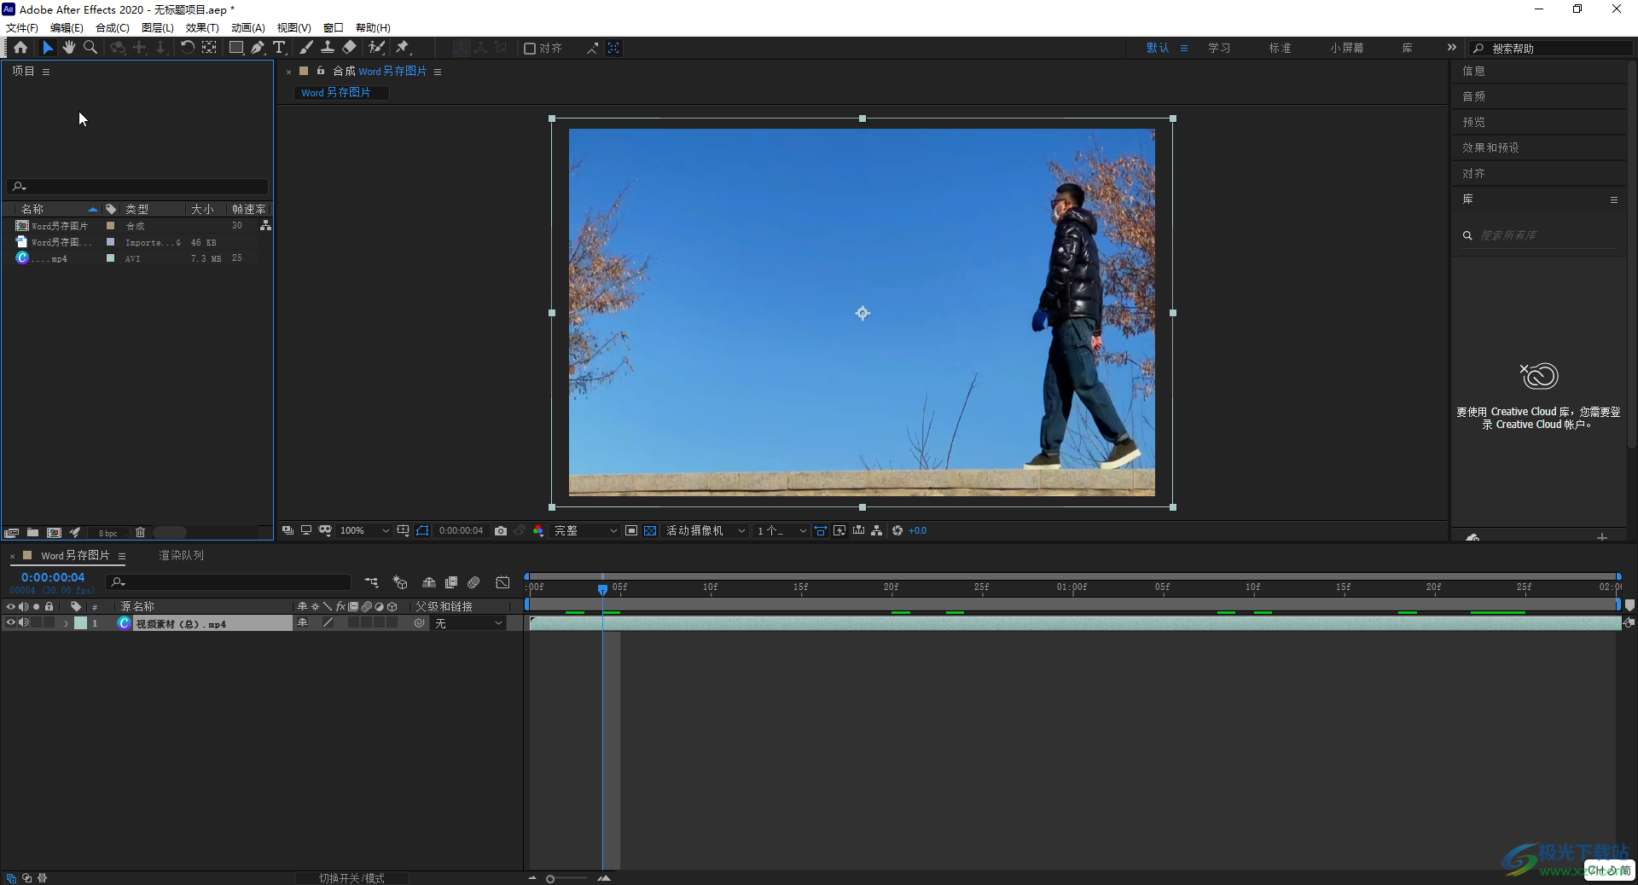This screenshot has height=885, width=1638.
Task: Click the delete trash icon in Project panel
Action: pos(141,533)
